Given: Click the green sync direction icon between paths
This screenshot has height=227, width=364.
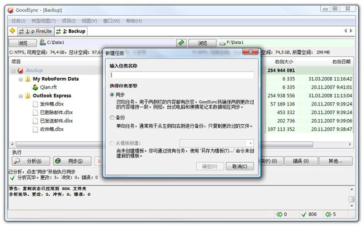Looking at the screenshot, I should [x=181, y=43].
